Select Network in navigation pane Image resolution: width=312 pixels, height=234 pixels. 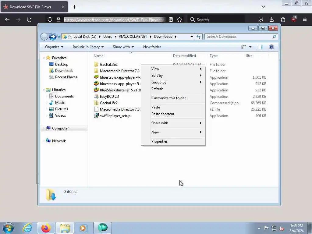click(x=59, y=141)
